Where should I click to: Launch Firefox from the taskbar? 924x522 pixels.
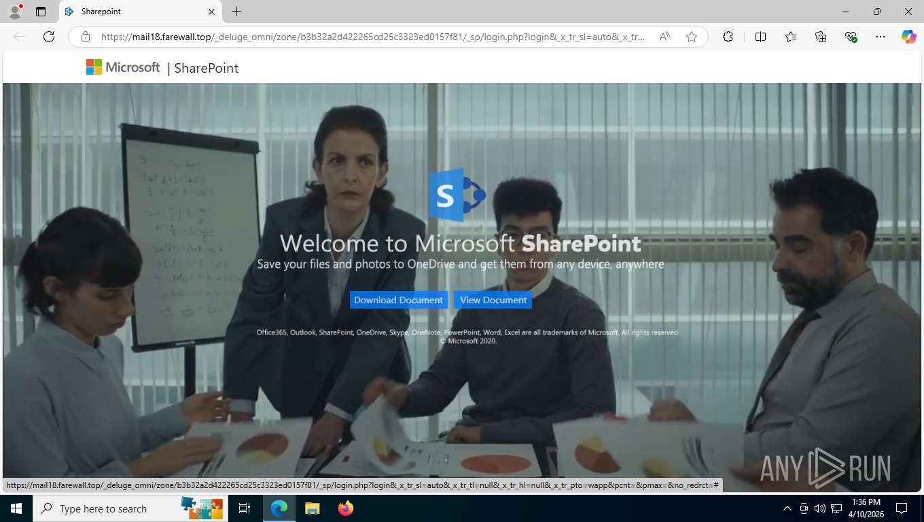346,508
